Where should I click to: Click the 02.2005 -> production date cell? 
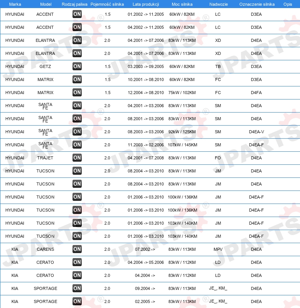145,301
